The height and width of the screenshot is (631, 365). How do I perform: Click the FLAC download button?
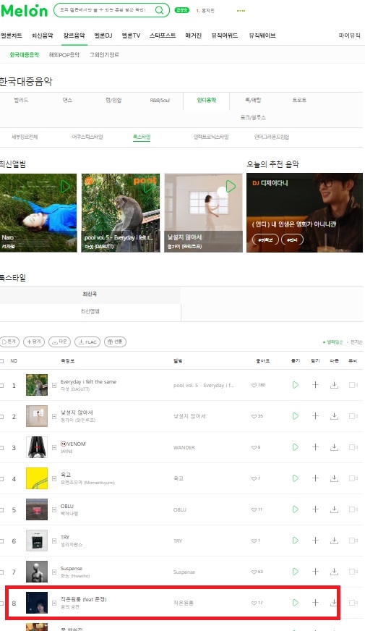[87, 342]
